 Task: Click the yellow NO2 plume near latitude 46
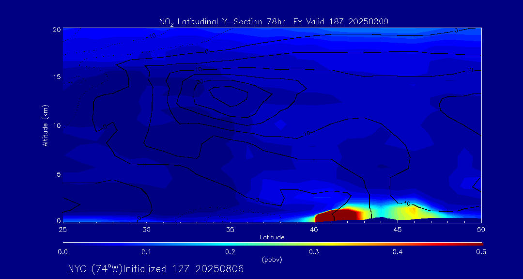pos(412,210)
